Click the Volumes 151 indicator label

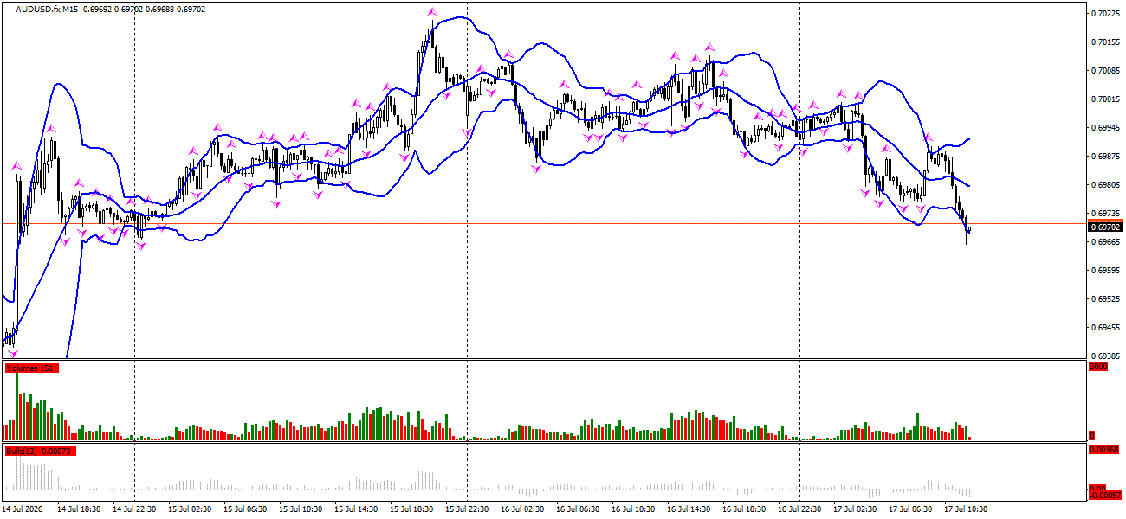click(31, 368)
